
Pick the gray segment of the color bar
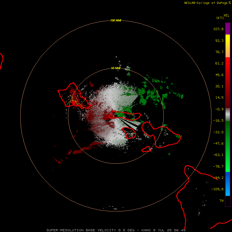(x=228, y=115)
